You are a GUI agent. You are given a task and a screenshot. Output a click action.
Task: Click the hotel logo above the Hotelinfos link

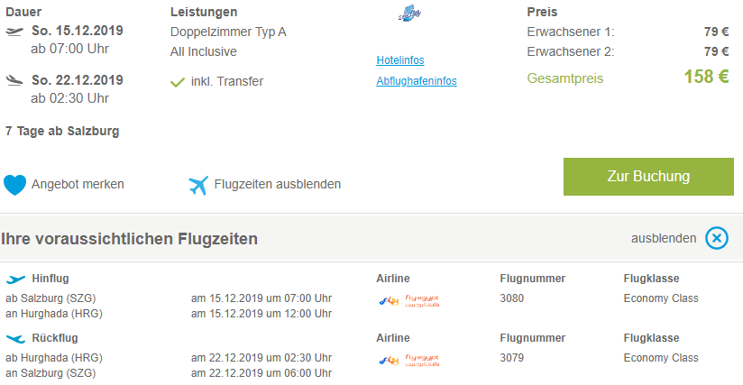(410, 14)
